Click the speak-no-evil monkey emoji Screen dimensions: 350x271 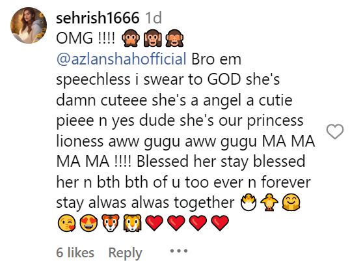click(131, 38)
